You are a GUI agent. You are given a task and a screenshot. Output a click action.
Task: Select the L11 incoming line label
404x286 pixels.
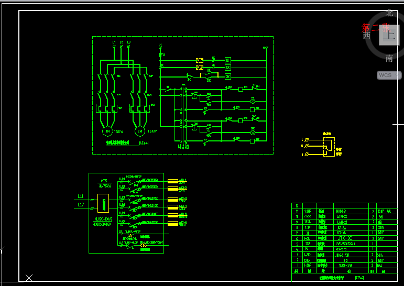point(81,196)
